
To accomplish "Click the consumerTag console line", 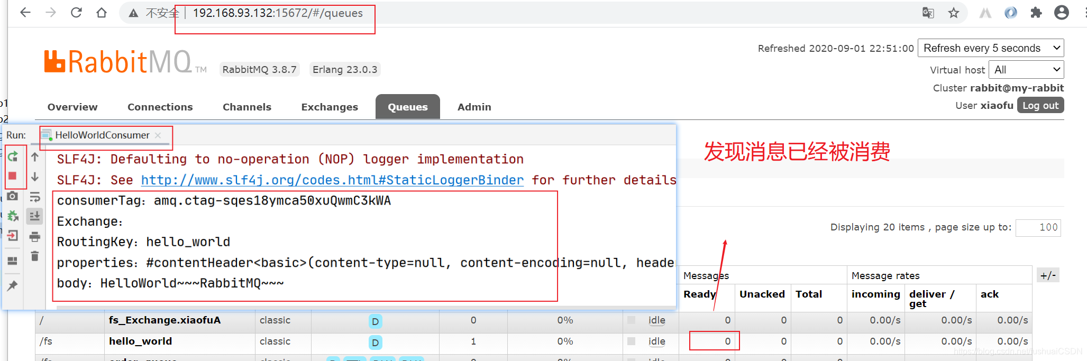I will coord(224,201).
